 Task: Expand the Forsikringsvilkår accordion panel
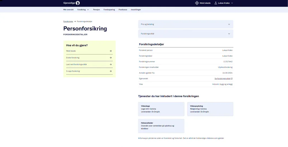(x=185, y=34)
